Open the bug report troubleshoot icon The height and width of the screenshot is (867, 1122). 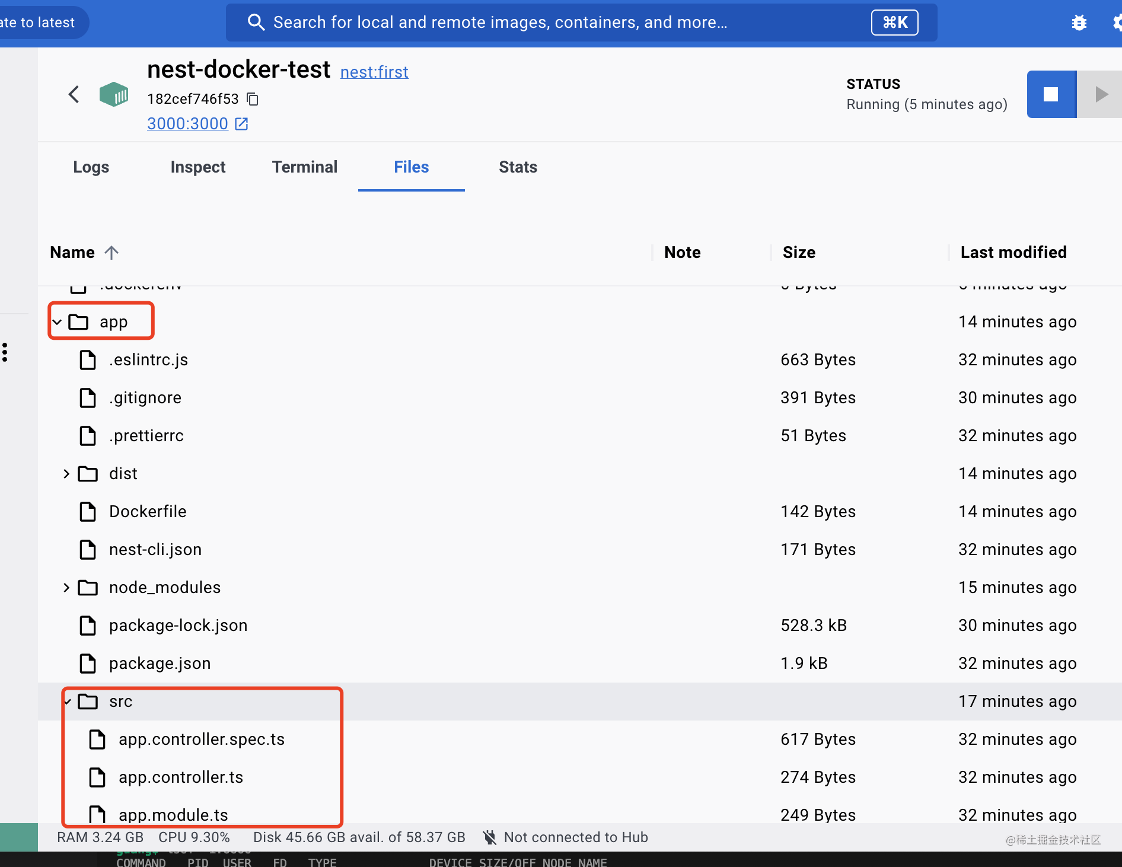pos(1079,23)
